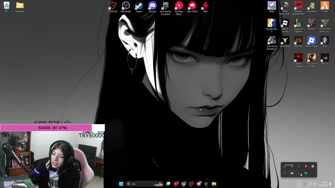
Task: Select the Discord desktop icon
Action: point(152,7)
